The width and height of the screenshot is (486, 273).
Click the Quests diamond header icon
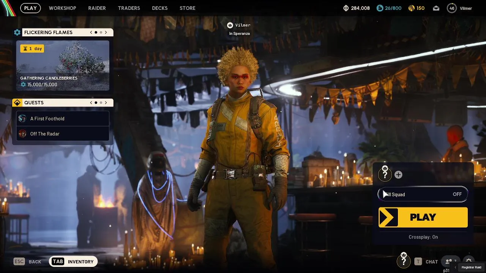tap(17, 103)
